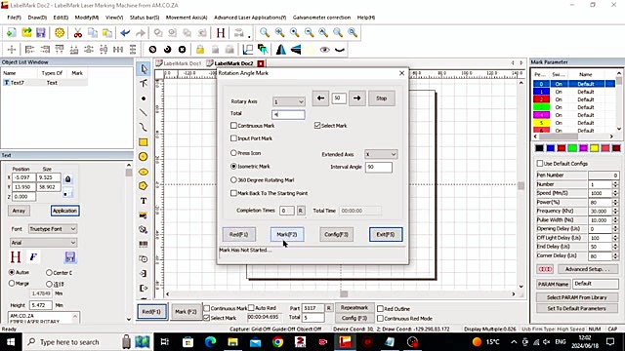Select the Circle draw tool
Image resolution: width=625 pixels, height=351 pixels.
pyautogui.click(x=144, y=157)
